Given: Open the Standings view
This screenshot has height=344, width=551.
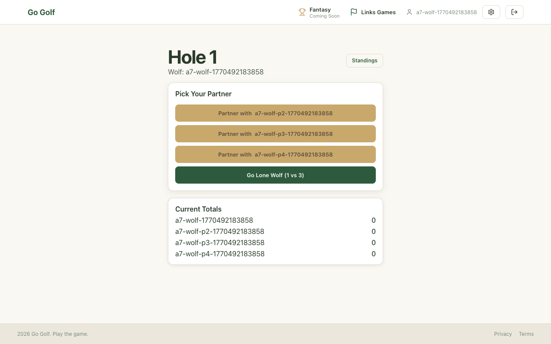Looking at the screenshot, I should point(364,61).
